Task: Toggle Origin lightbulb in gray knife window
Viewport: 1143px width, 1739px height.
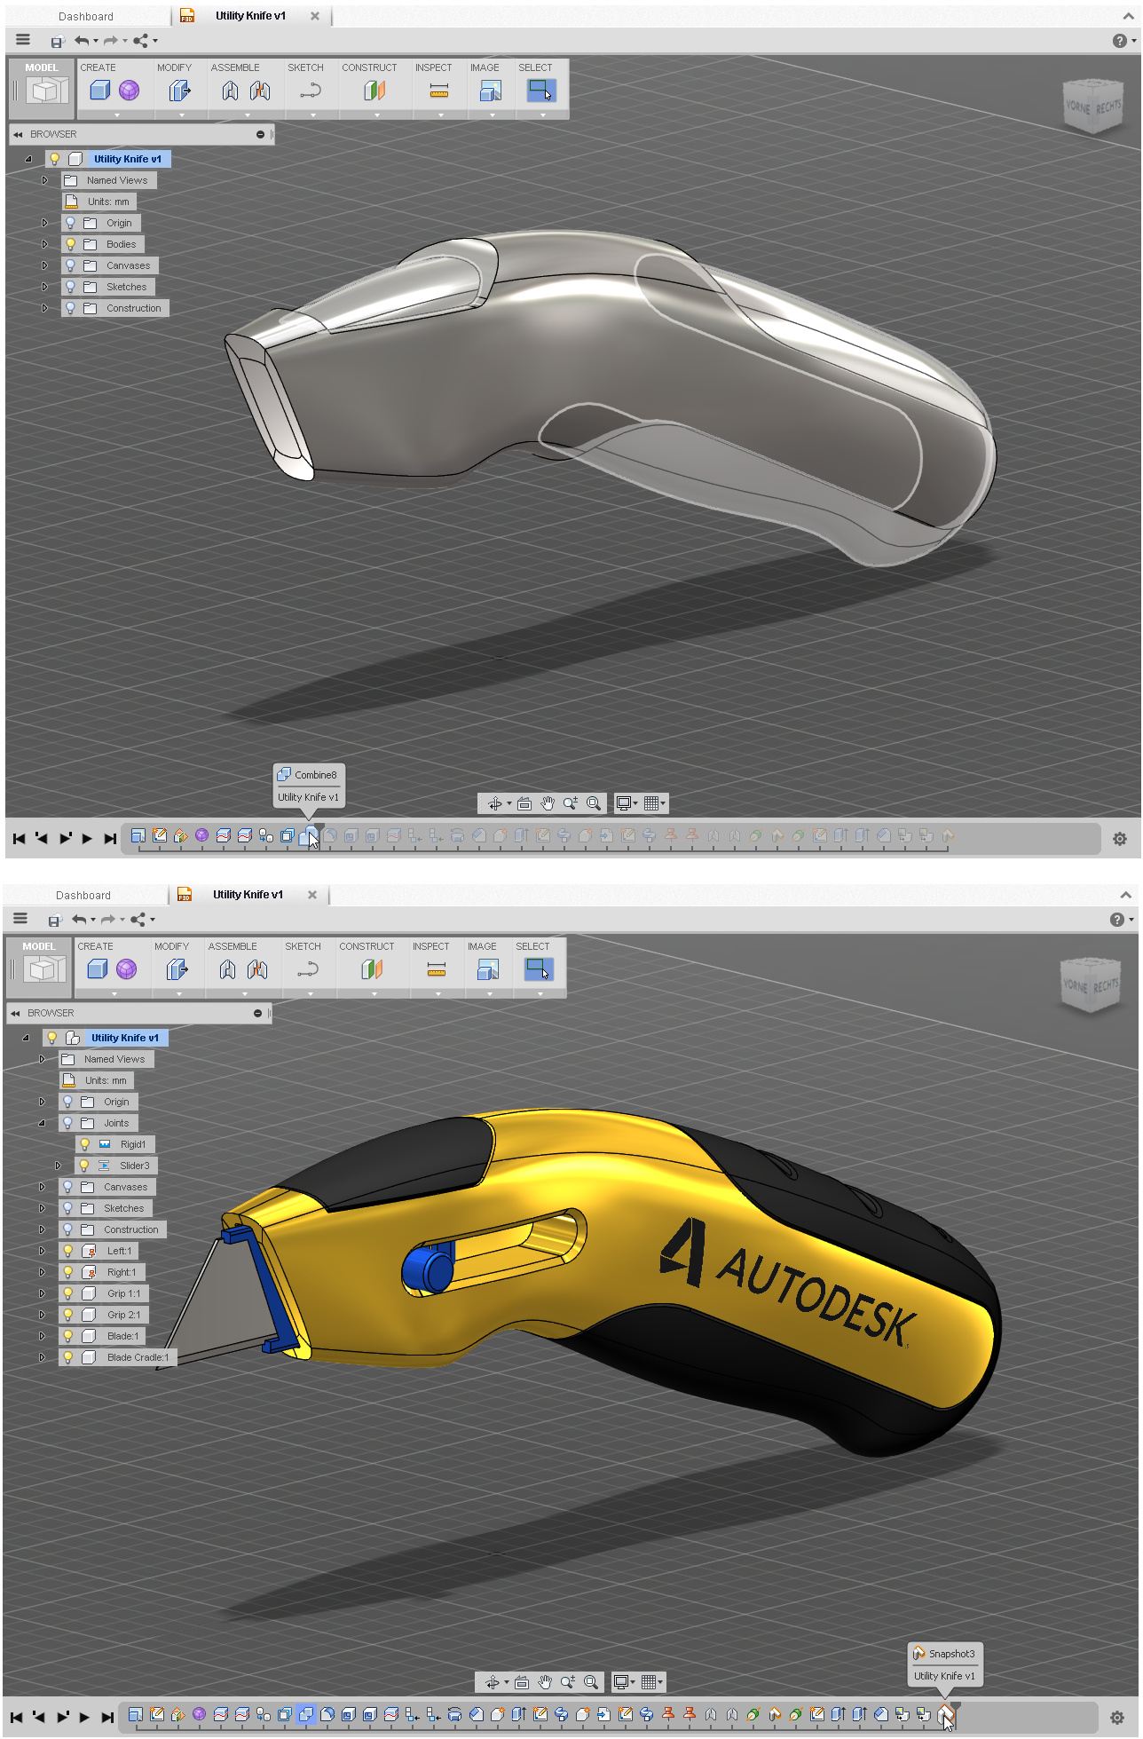Action: pyautogui.click(x=71, y=223)
